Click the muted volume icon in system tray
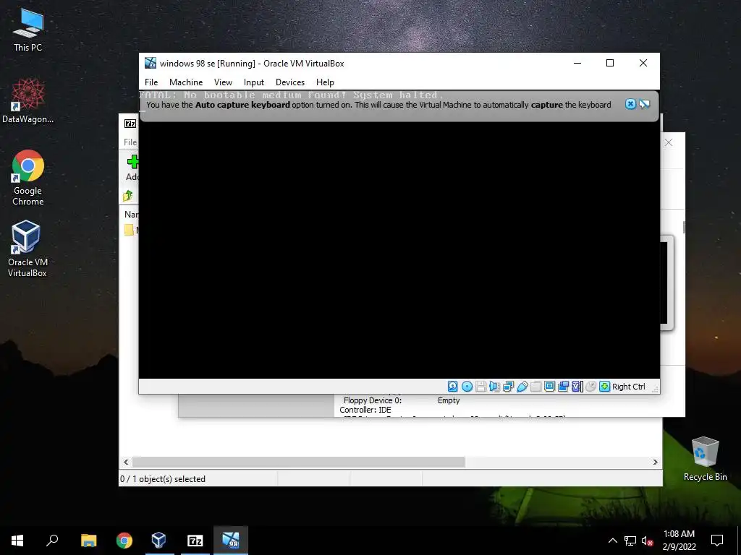741x555 pixels. pos(647,541)
